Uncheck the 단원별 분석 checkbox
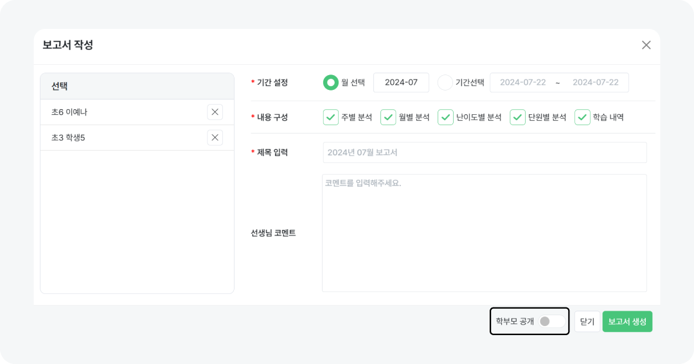Screen dimensions: 694x364 tap(517, 117)
